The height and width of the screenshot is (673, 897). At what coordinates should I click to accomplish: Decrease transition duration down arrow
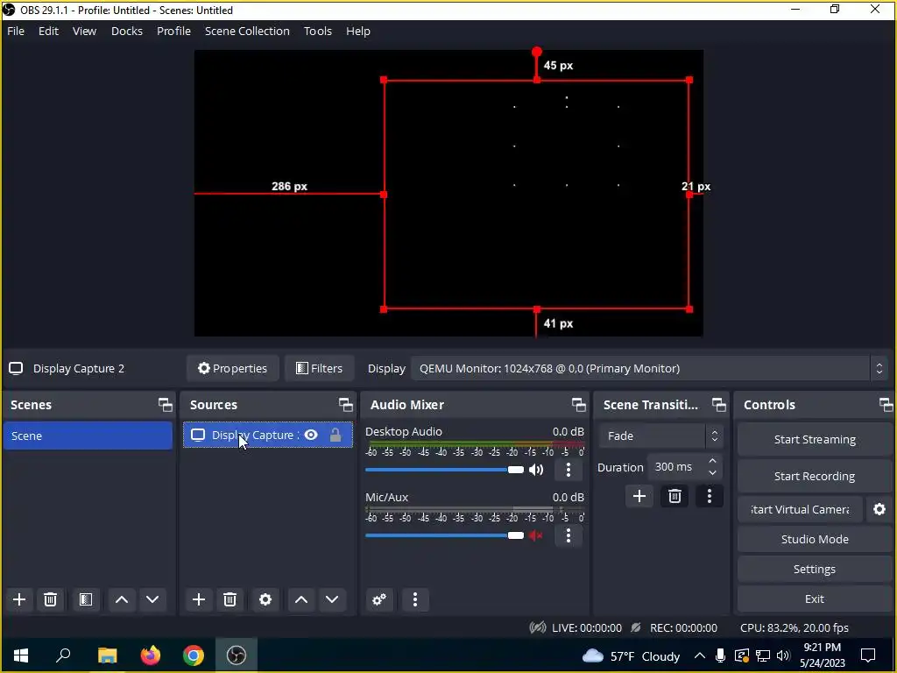click(712, 472)
